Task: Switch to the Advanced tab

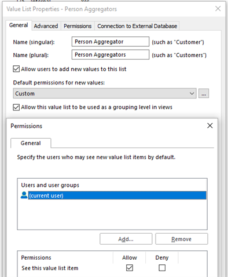Action: click(x=46, y=26)
